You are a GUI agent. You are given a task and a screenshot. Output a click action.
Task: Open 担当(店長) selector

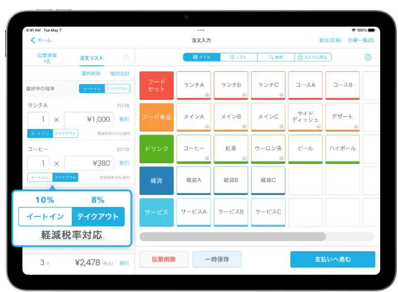[x=330, y=40]
